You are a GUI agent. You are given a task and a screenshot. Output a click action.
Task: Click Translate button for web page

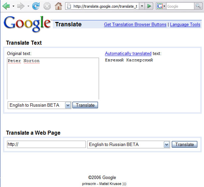click(x=184, y=144)
